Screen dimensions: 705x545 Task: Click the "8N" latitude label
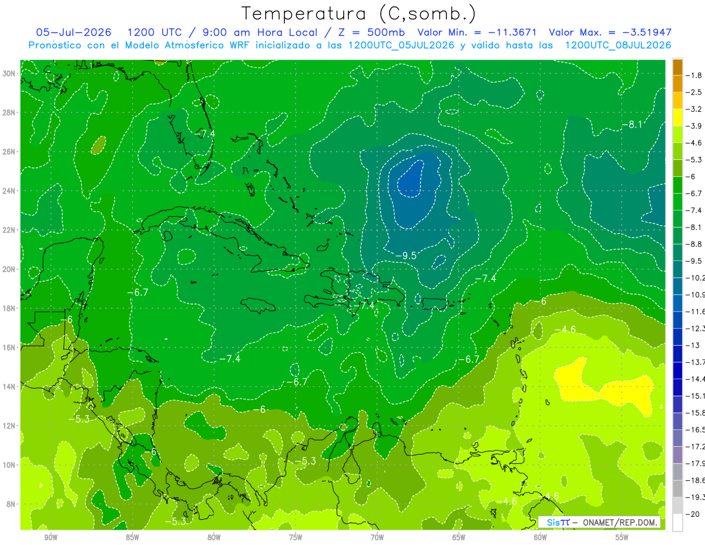tap(12, 504)
